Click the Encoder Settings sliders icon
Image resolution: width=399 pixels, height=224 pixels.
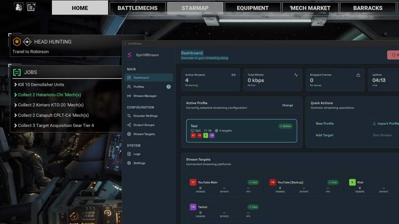coord(129,116)
